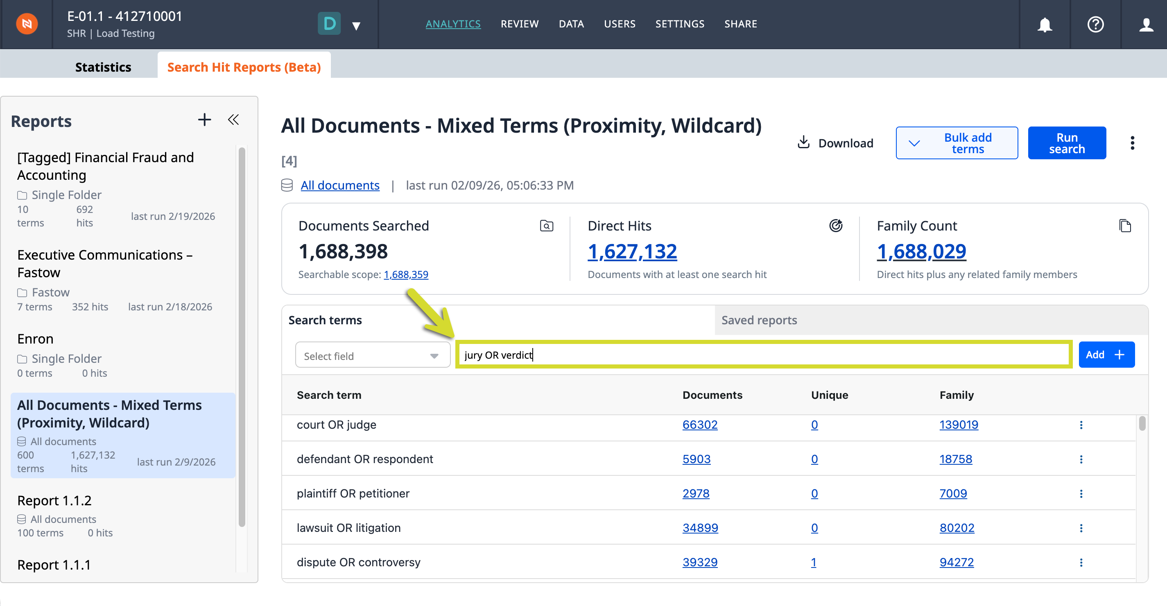Screen dimensions: 1167x606
Task: Open the Share menu
Action: tap(741, 24)
